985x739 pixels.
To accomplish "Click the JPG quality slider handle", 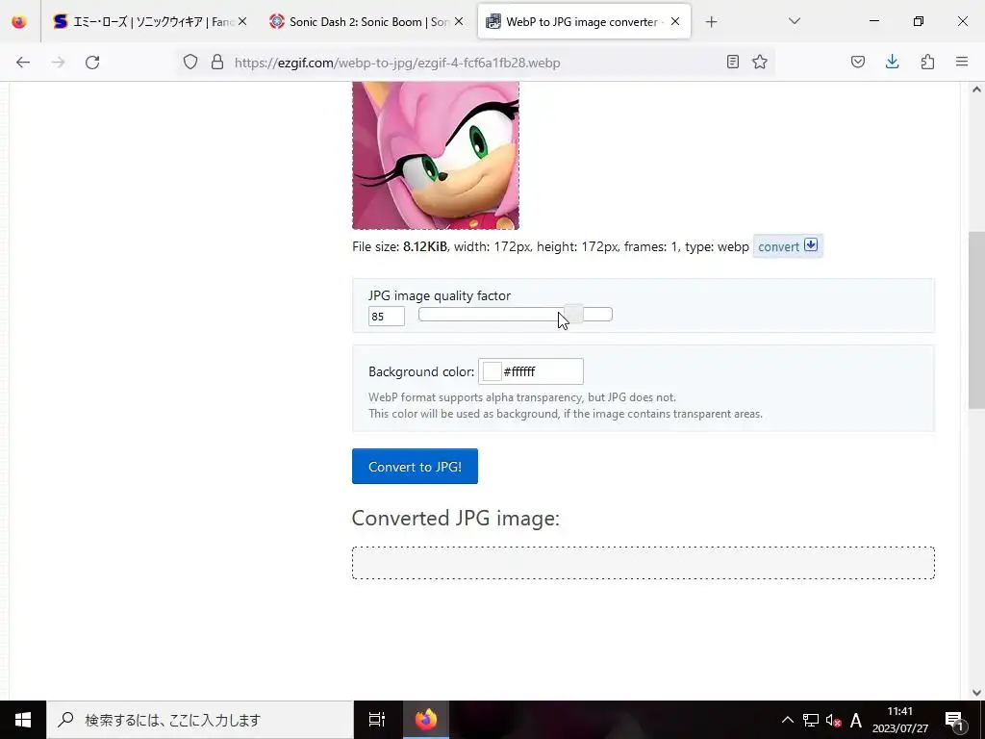I will coord(573,315).
